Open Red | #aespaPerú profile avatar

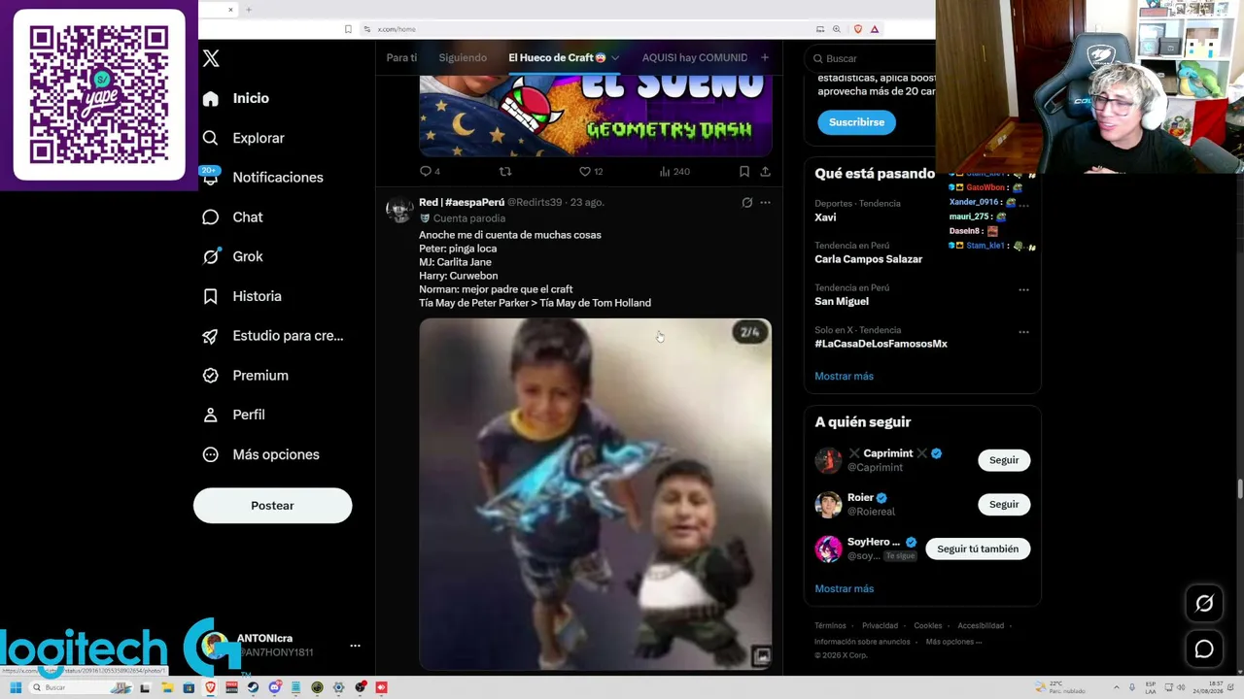point(399,211)
